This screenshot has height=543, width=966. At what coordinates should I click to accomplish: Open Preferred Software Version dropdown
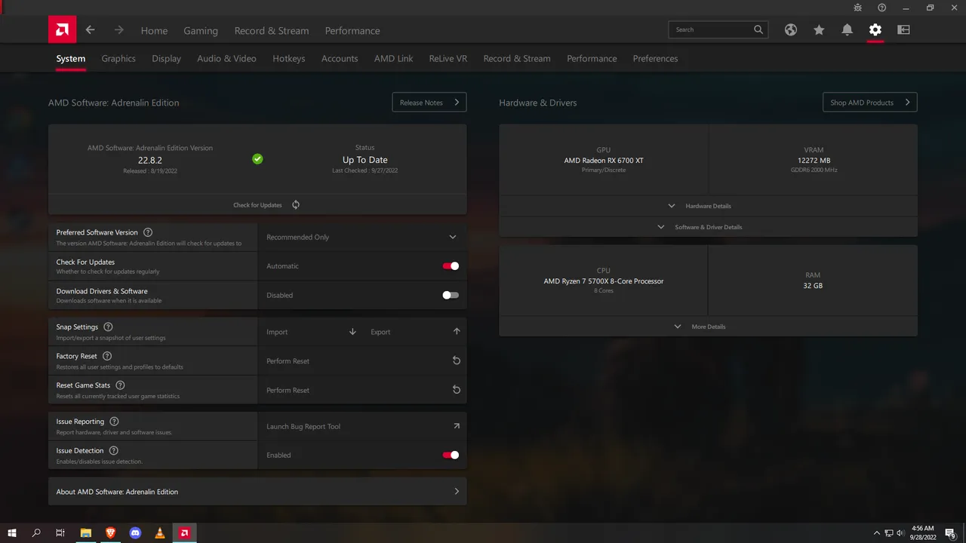[x=362, y=237]
